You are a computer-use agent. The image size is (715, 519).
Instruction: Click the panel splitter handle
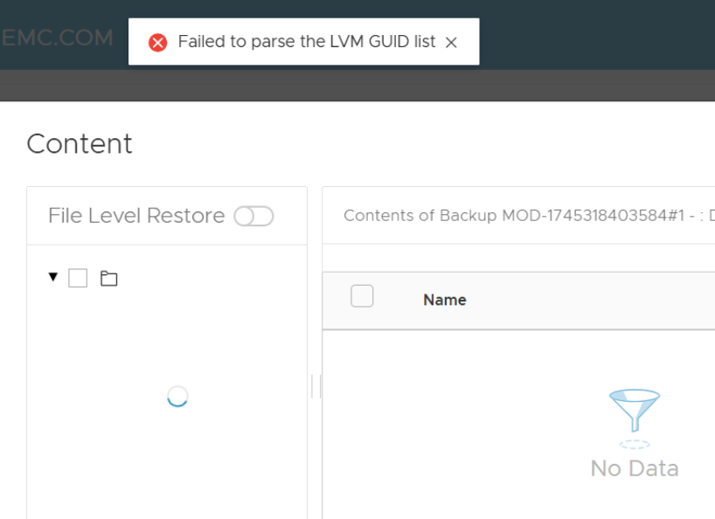(x=315, y=386)
